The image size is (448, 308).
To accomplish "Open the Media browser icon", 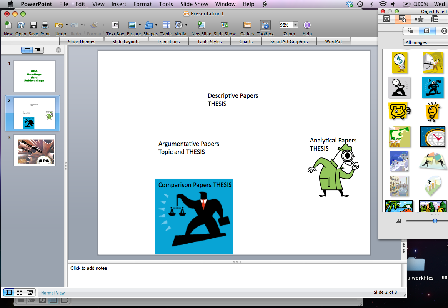I will [179, 24].
